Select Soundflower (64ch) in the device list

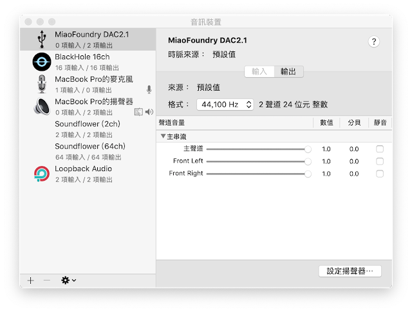click(x=88, y=151)
